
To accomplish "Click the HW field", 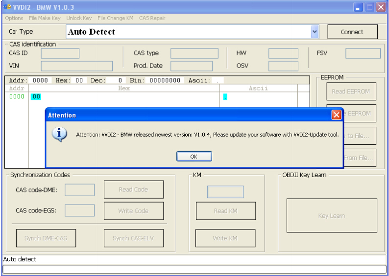I will pos(283,53).
